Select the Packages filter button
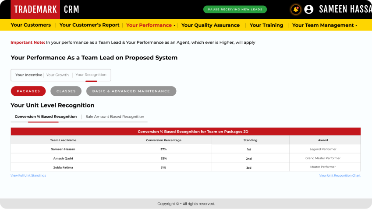Viewport: 372px width, 209px height. (28, 91)
